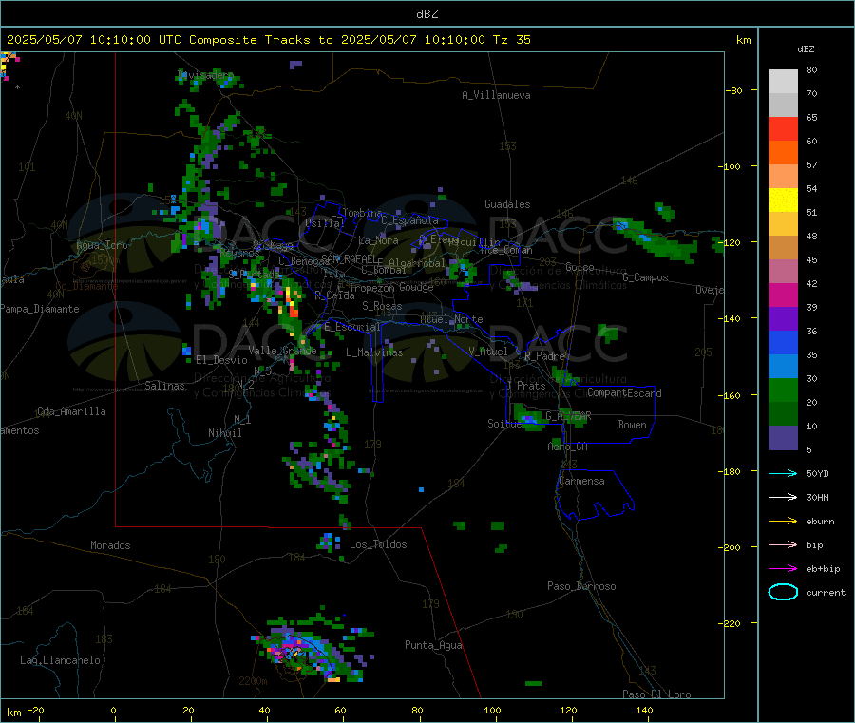Click the Bowen map label
Viewport: 855px width, 723px height.
pos(632,424)
